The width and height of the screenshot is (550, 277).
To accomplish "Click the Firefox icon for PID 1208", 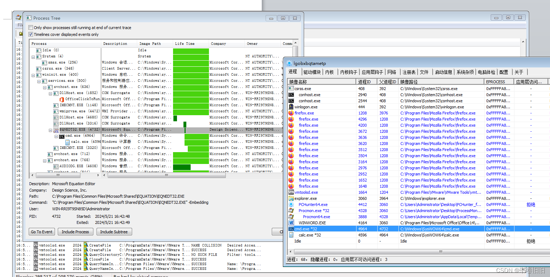I will click(291, 113).
